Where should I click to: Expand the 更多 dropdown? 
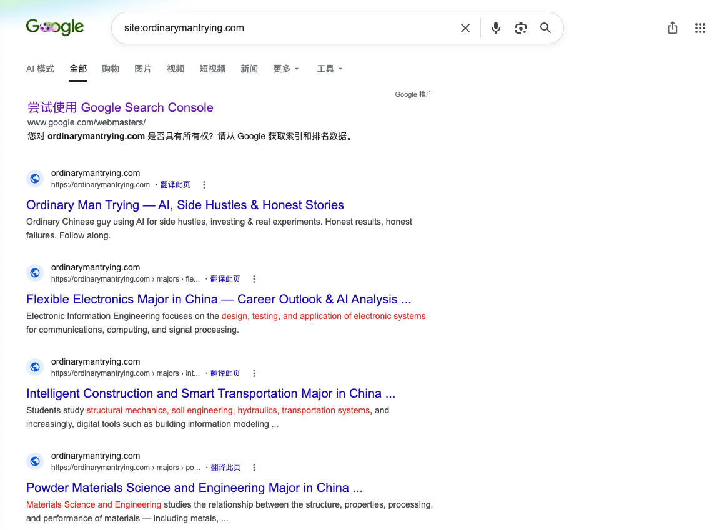click(x=285, y=69)
